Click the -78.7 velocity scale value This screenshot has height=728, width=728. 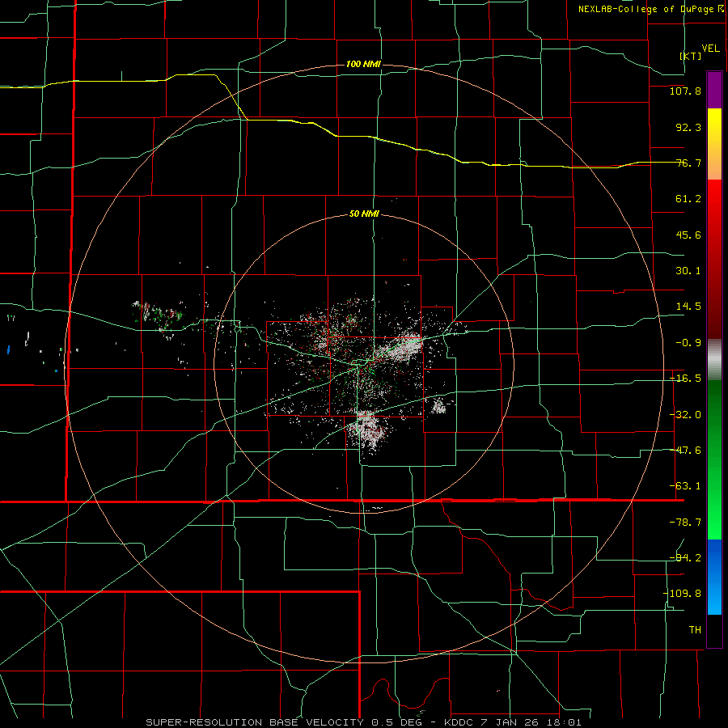point(685,523)
